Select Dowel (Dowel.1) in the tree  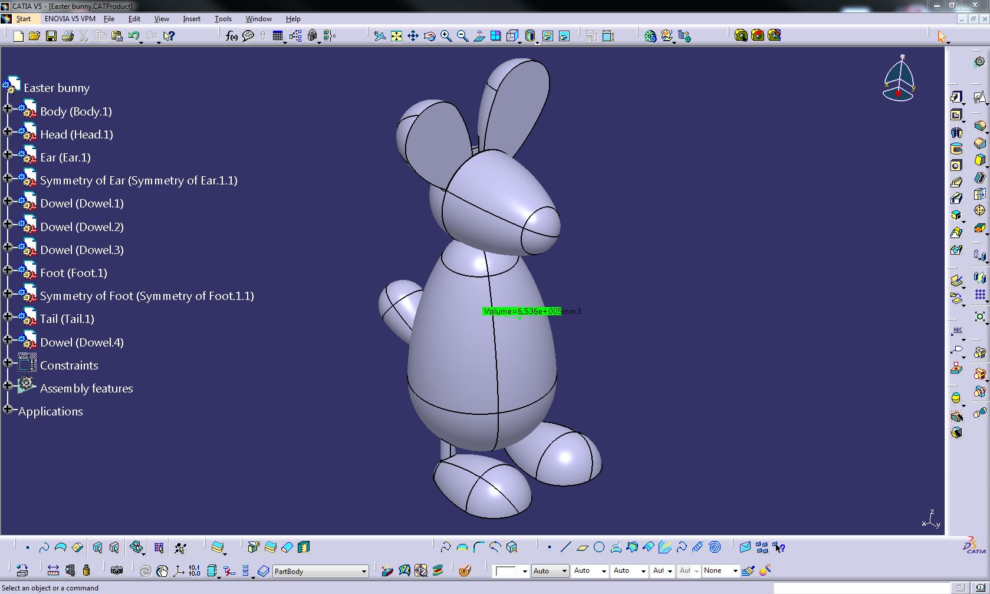82,203
